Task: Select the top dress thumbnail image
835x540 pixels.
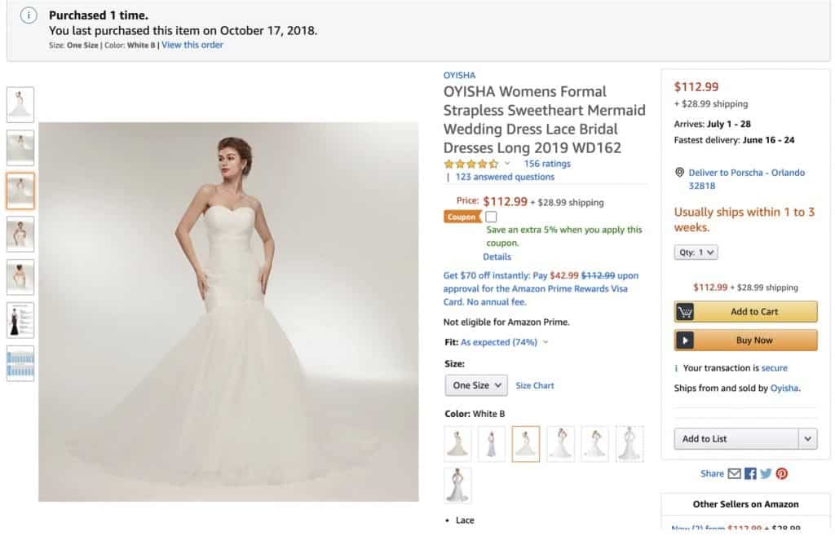Action: pyautogui.click(x=20, y=105)
